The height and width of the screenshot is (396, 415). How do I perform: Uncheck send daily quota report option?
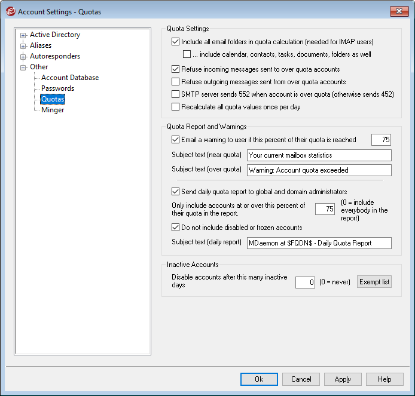point(175,192)
